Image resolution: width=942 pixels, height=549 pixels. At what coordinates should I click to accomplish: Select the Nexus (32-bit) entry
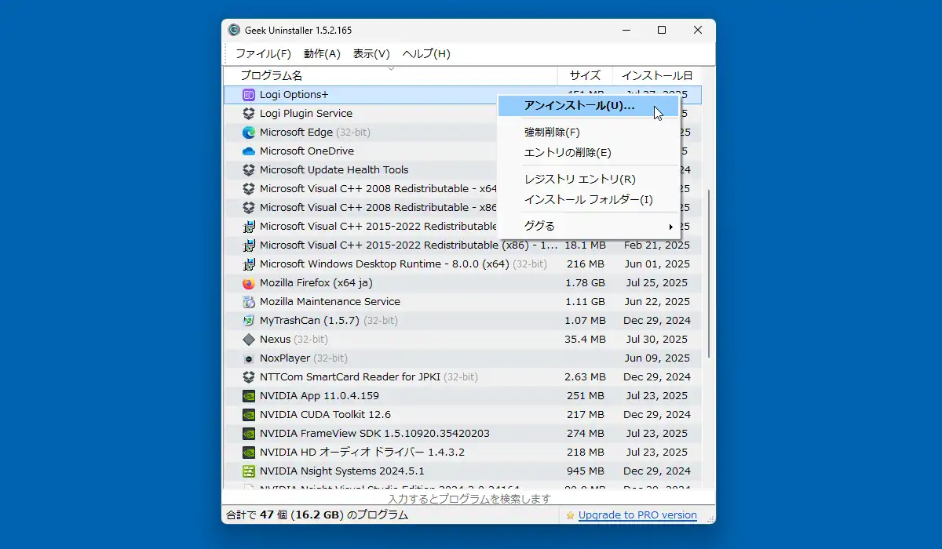pyautogui.click(x=462, y=340)
